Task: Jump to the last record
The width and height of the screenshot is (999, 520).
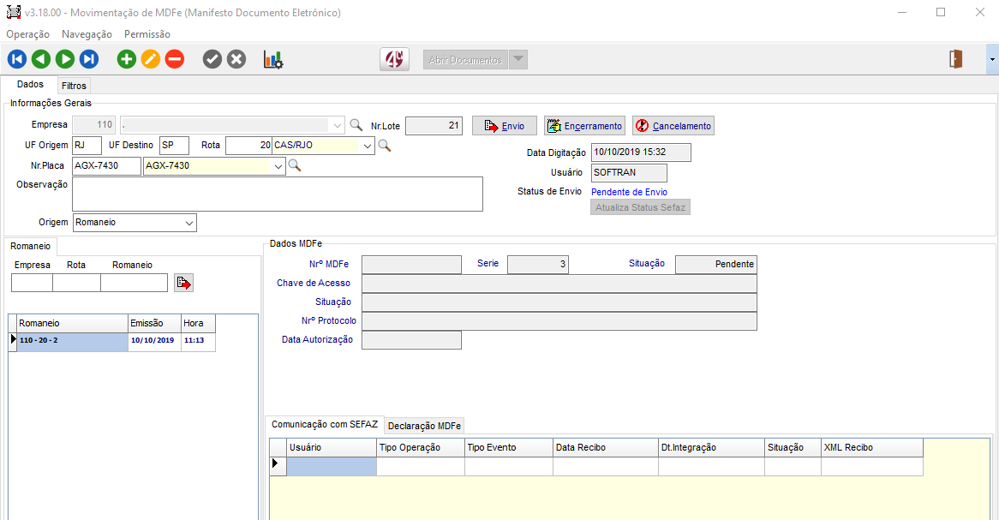Action: tap(89, 59)
